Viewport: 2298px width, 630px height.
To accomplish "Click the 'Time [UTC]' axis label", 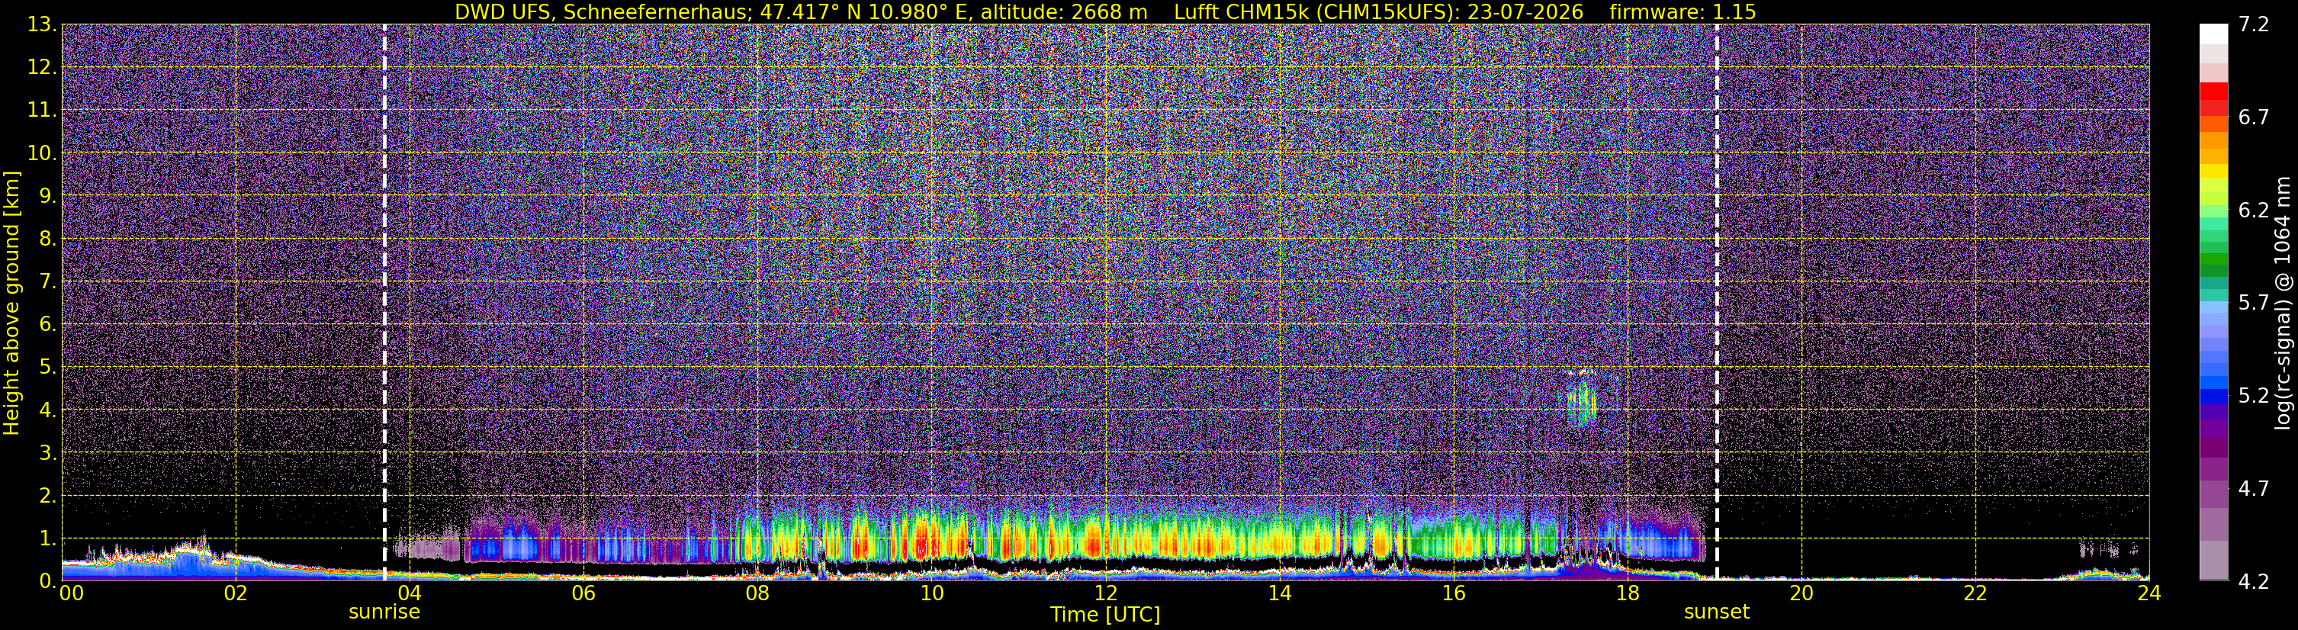I will [x=1104, y=615].
